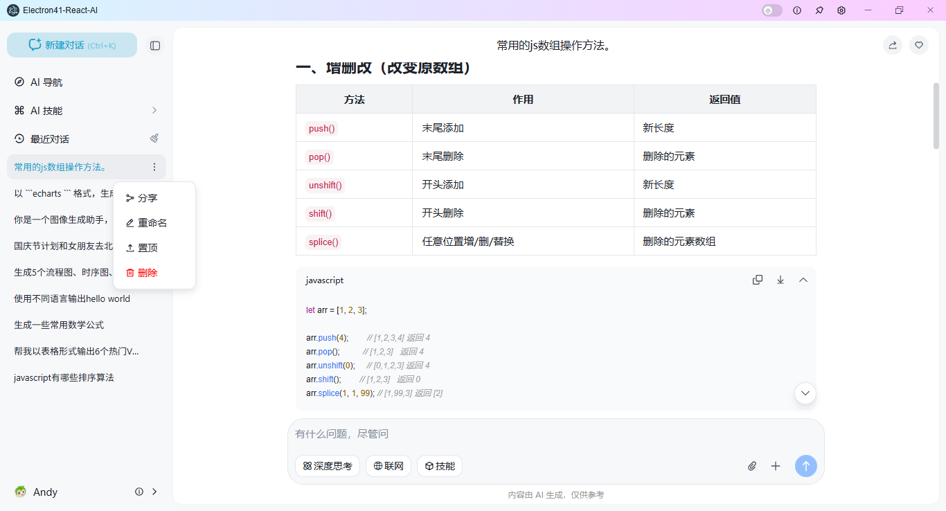Open the 常用的js数组操作方法 conversation
946x511 pixels.
coord(87,167)
